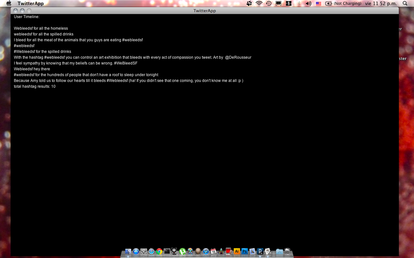This screenshot has height=258, width=414.
Task: Click the 'Because Amy told us' tweet
Action: [x=128, y=81]
